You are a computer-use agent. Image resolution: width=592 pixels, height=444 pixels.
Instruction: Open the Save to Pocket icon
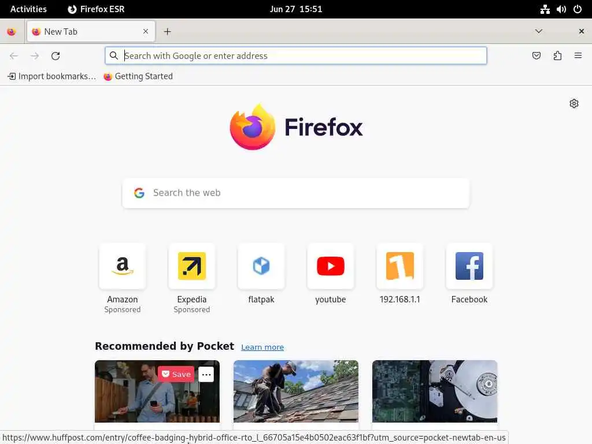536,56
